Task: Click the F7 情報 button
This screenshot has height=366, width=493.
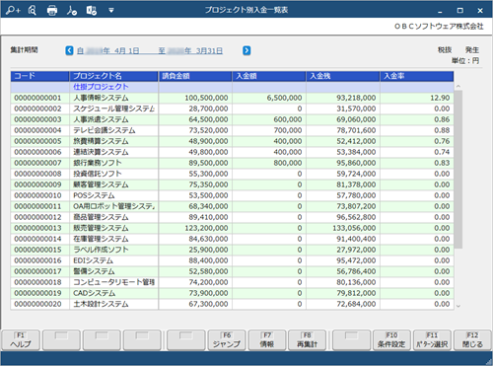Action: (267, 340)
